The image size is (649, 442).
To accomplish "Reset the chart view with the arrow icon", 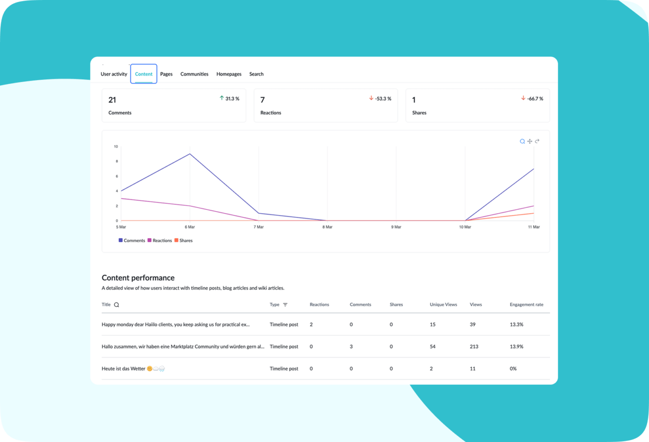I will point(537,141).
